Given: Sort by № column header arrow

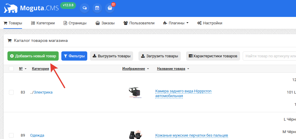Looking at the screenshot, I should click(26, 69).
